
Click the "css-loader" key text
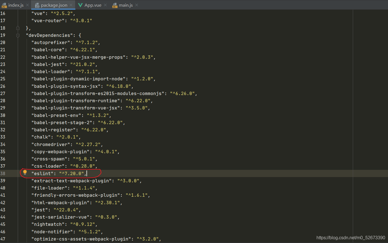48,166
